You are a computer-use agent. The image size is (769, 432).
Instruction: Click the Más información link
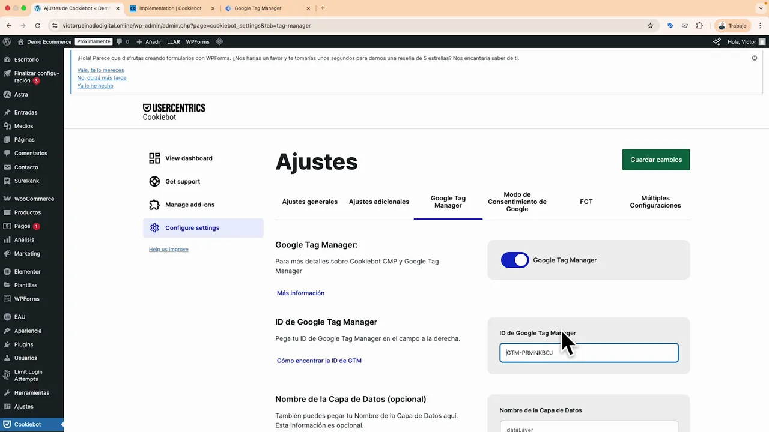(x=300, y=293)
